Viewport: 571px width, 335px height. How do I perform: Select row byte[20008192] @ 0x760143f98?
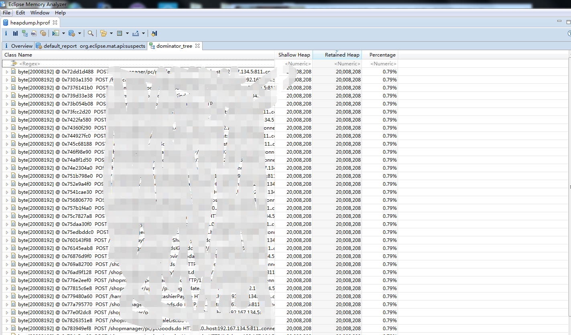pos(200,240)
